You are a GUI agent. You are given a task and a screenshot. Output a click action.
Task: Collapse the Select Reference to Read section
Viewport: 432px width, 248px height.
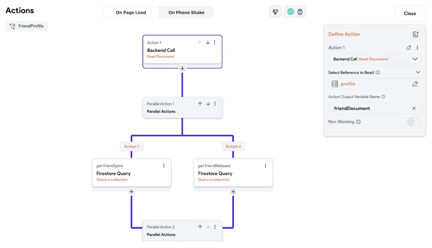[x=418, y=72]
